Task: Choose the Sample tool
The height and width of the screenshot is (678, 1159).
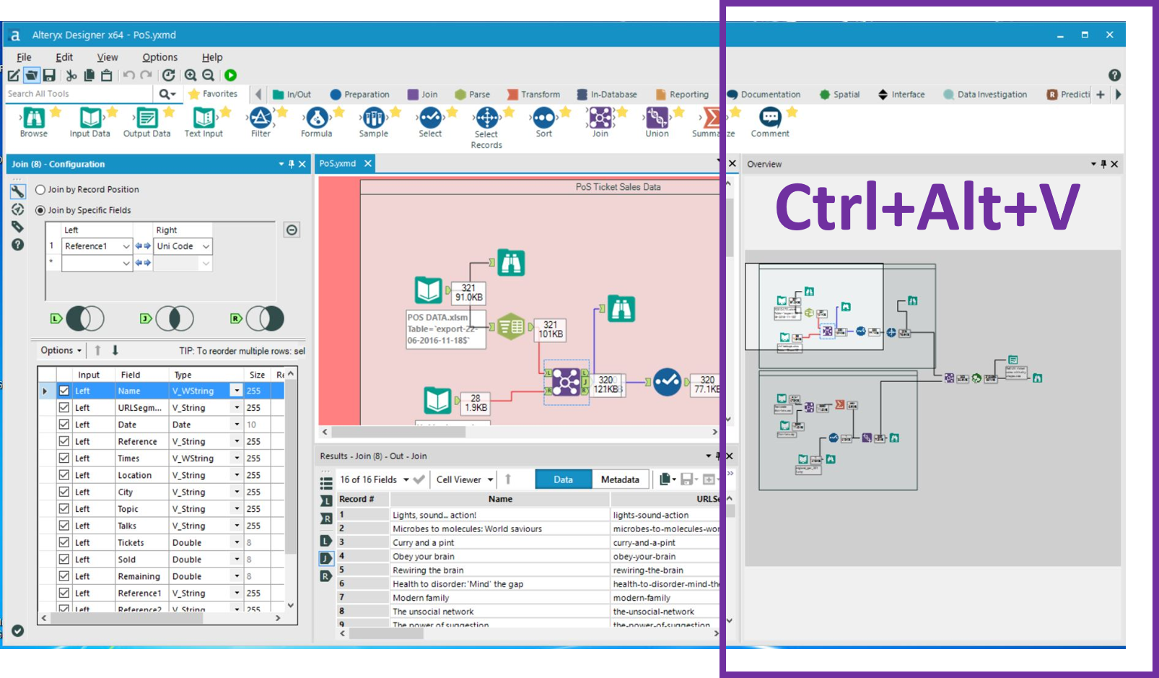Action: click(374, 118)
